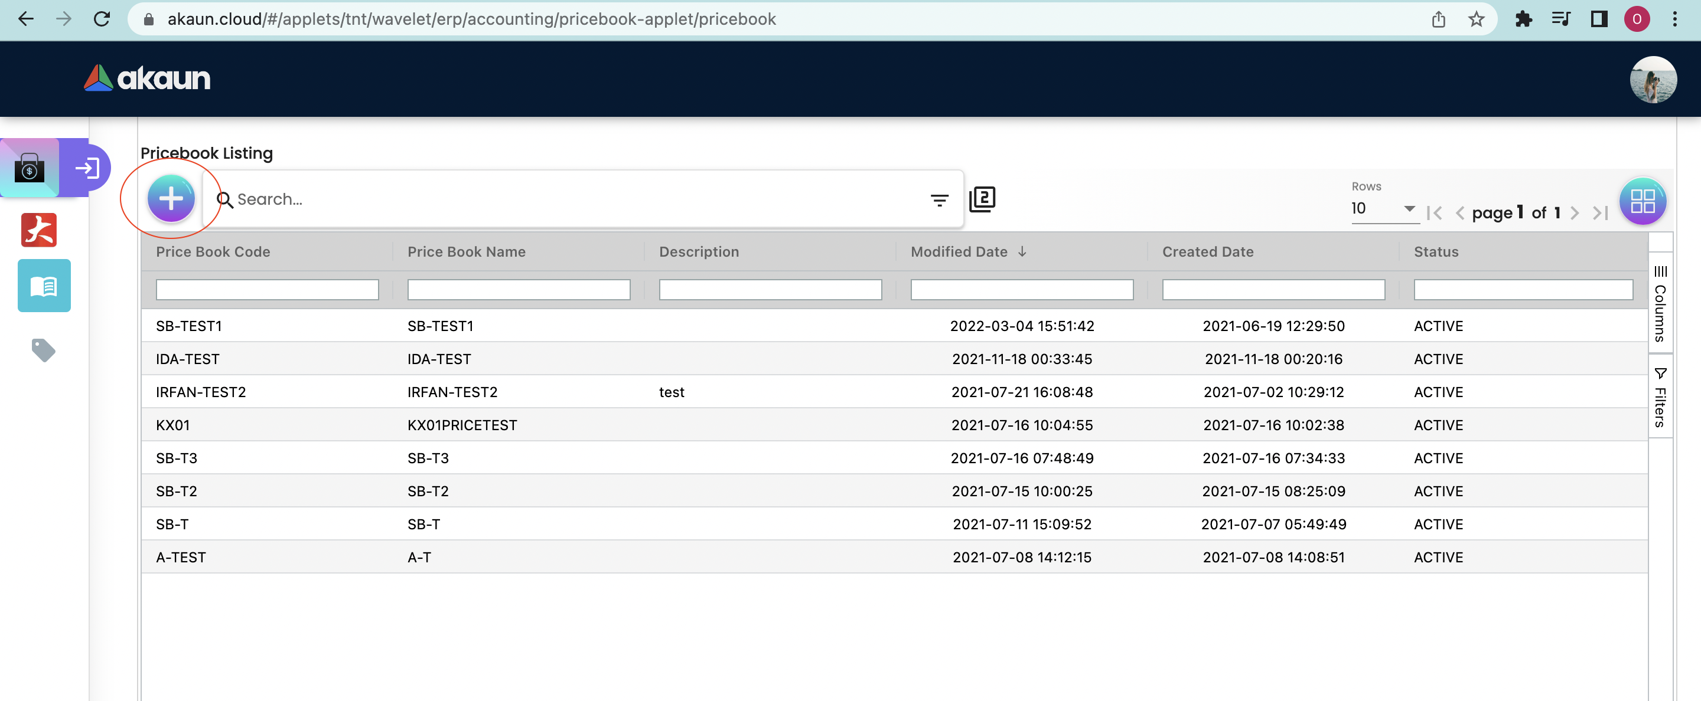Bookmark page with the star icon
The width and height of the screenshot is (1701, 701).
(x=1476, y=19)
